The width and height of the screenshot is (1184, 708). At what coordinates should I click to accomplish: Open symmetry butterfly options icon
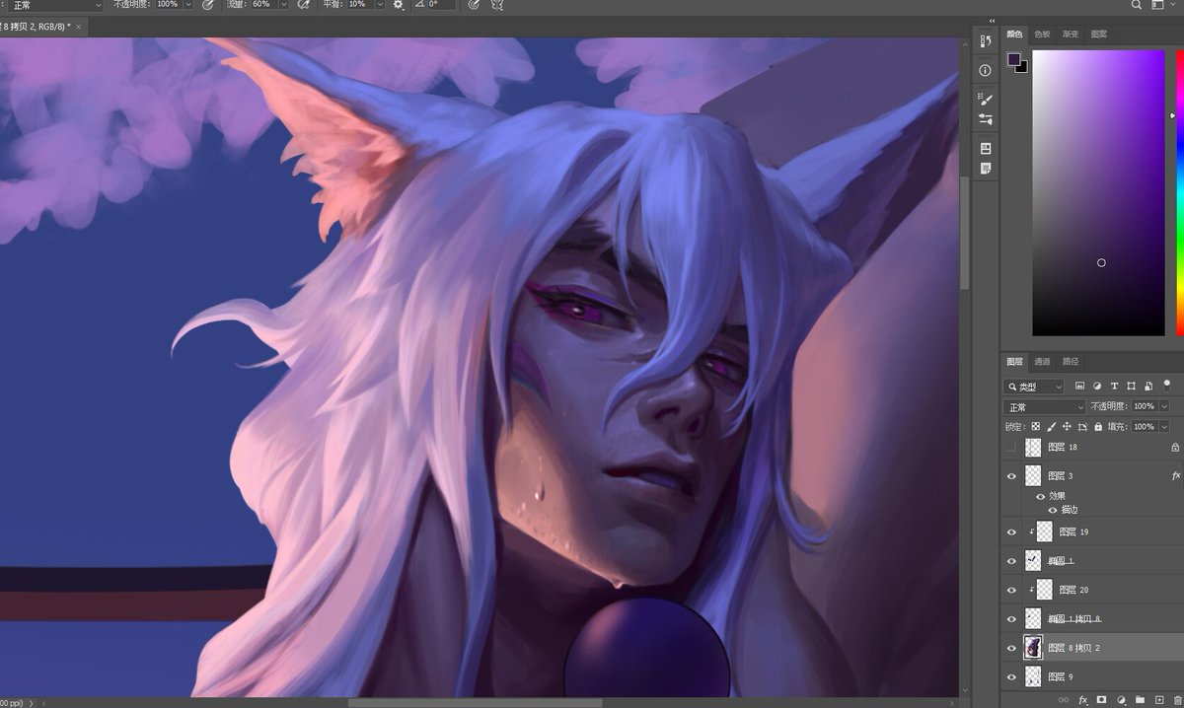[x=497, y=5]
